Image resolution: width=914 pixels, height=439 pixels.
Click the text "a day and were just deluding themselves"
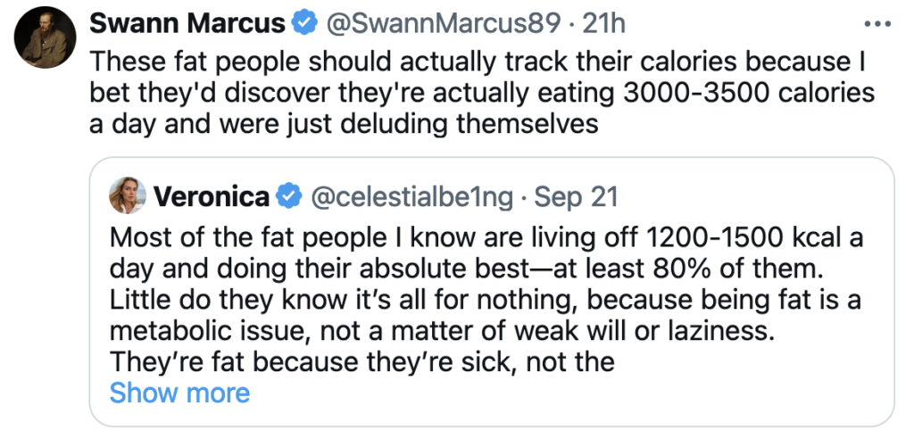(344, 122)
